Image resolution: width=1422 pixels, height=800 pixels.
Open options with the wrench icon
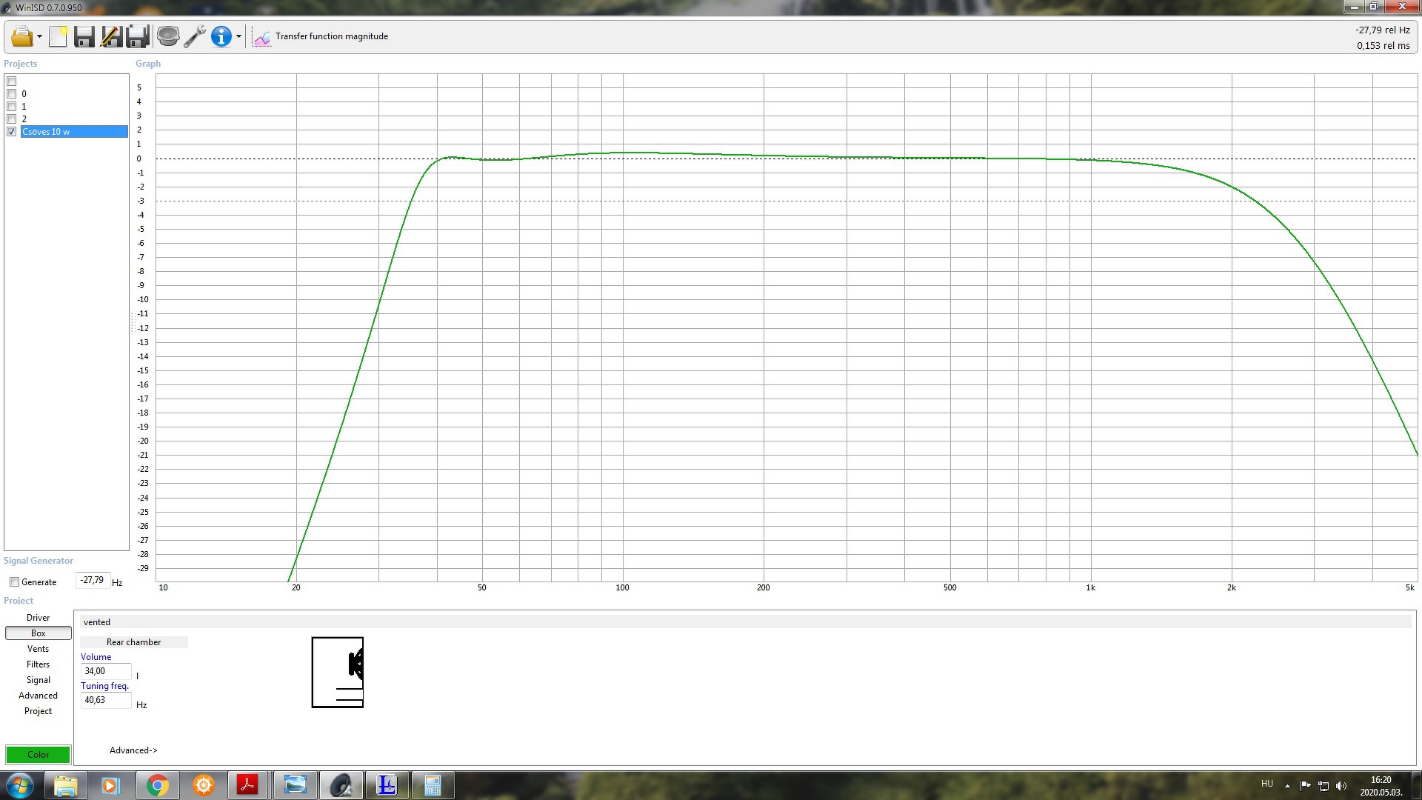click(x=195, y=36)
